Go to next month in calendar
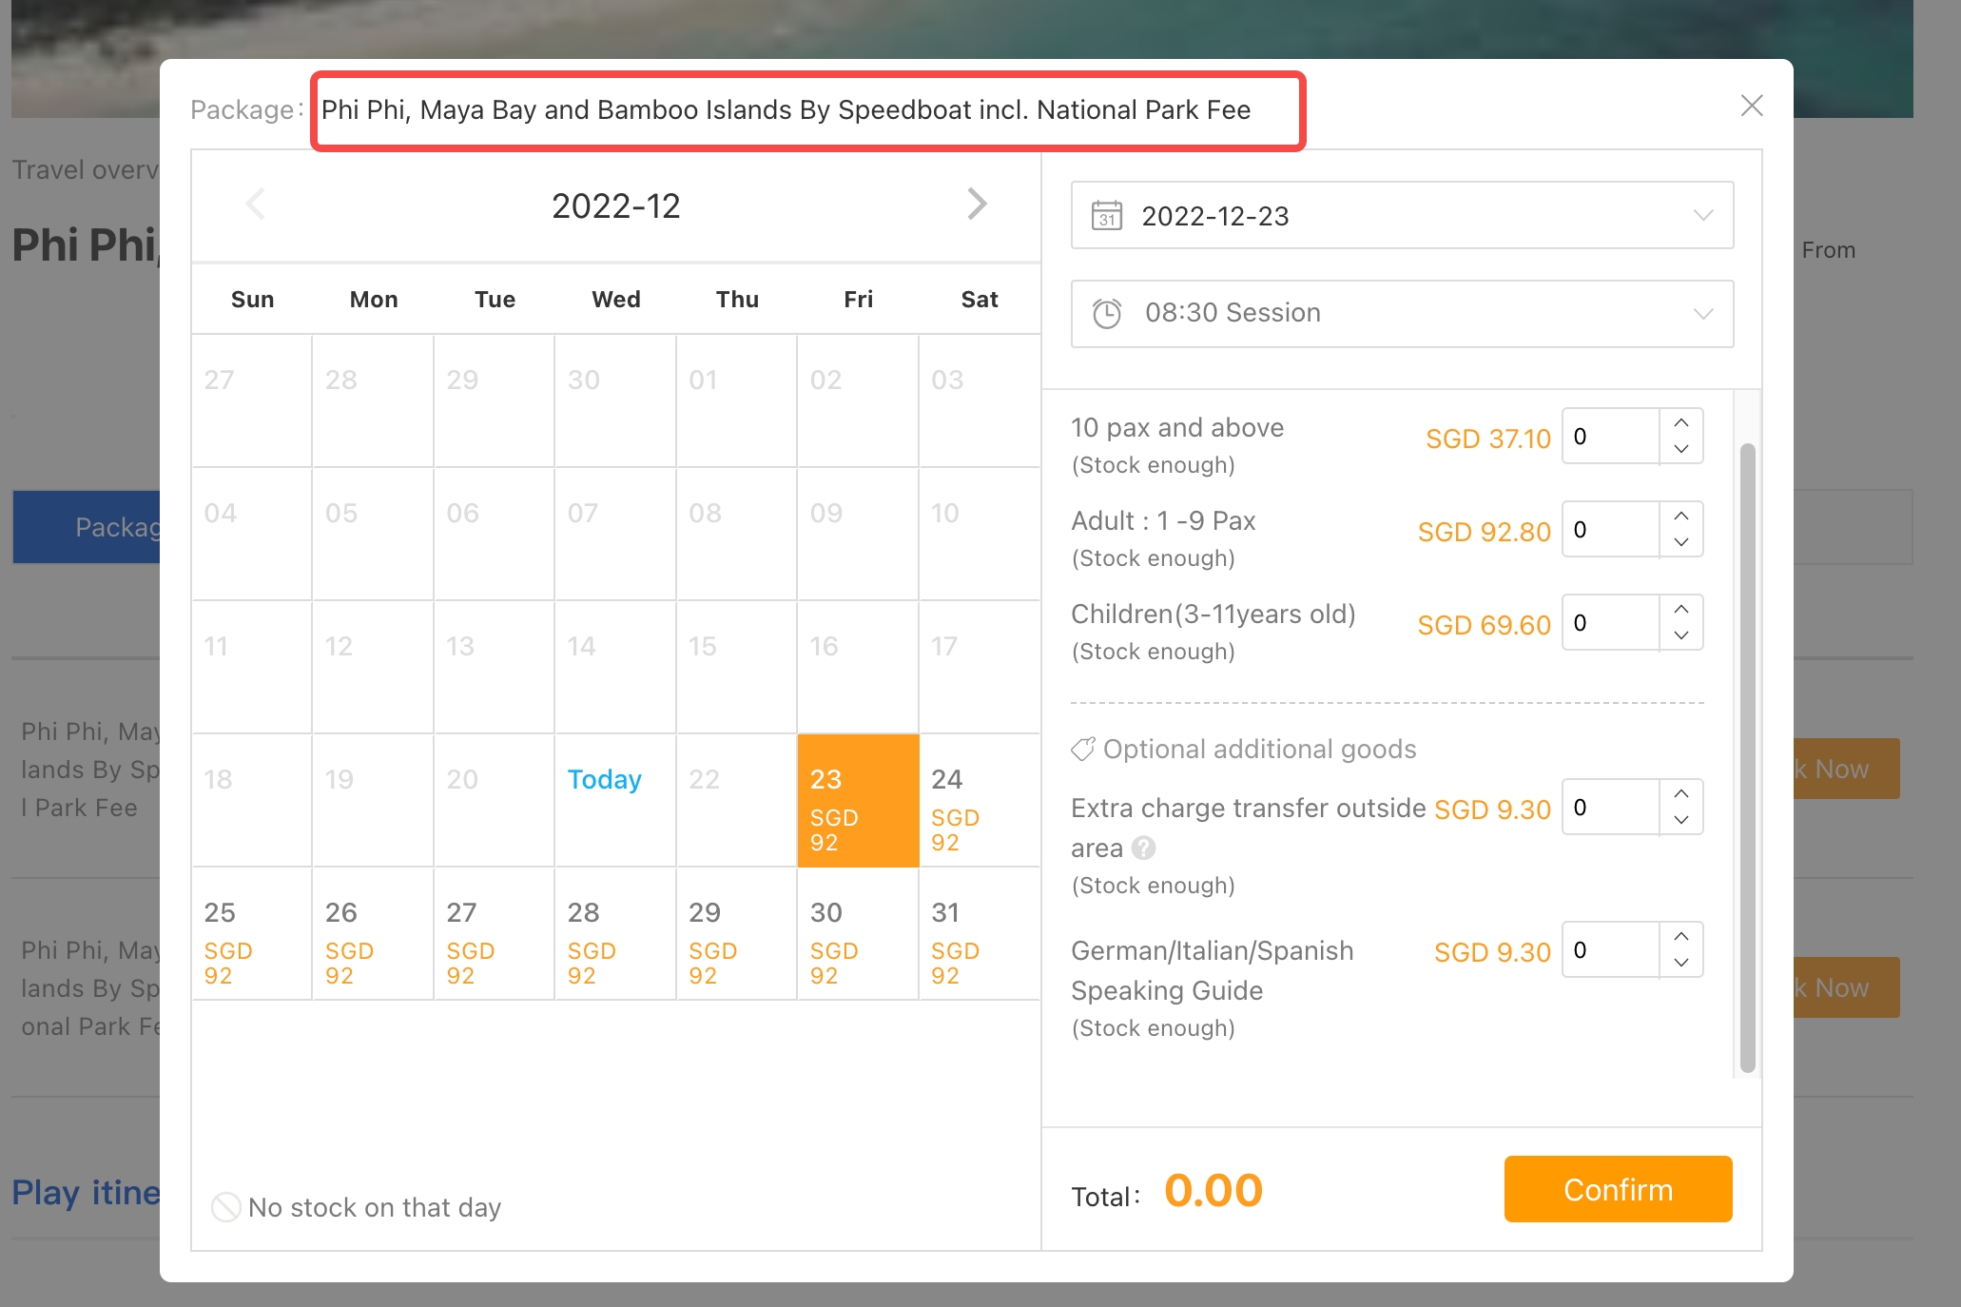This screenshot has height=1307, width=1961. click(x=977, y=204)
